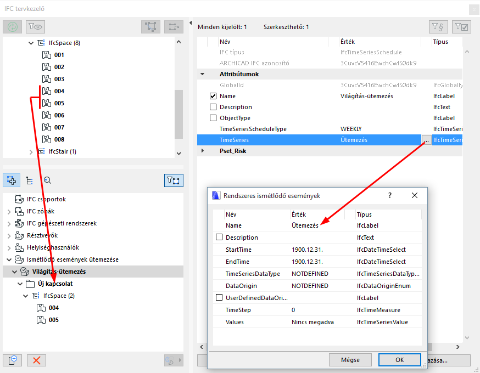Select the assignments view icon in lower panel
The height and width of the screenshot is (373, 480).
point(12,180)
